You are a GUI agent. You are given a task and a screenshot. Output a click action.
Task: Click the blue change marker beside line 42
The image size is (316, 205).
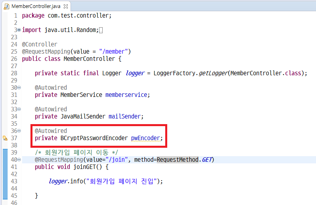(x=5, y=174)
